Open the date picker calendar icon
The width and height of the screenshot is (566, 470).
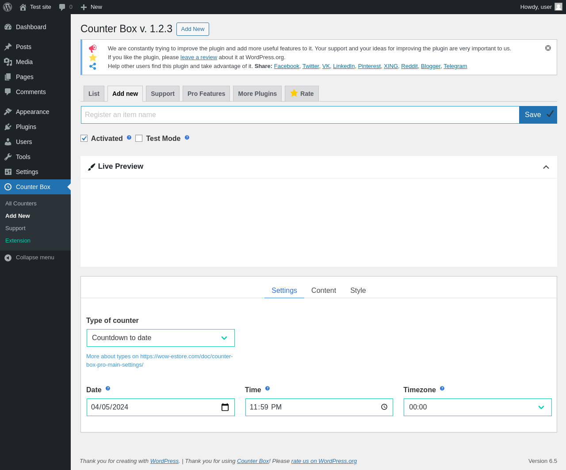tap(225, 407)
